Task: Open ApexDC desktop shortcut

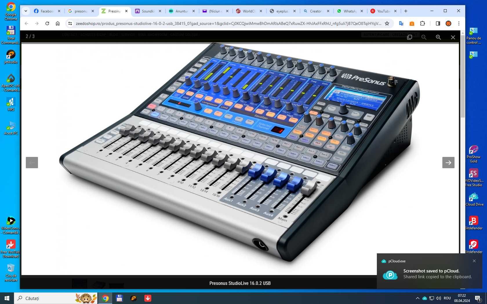Action: [11, 82]
